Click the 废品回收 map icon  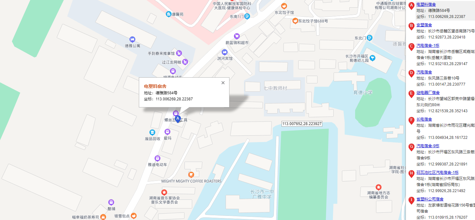tap(152, 132)
